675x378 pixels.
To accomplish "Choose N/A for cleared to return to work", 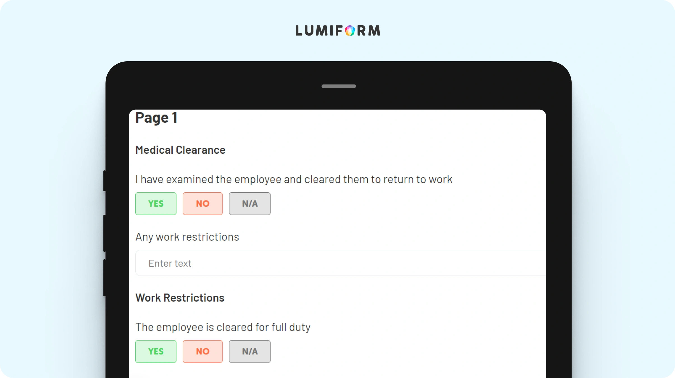I will point(250,204).
